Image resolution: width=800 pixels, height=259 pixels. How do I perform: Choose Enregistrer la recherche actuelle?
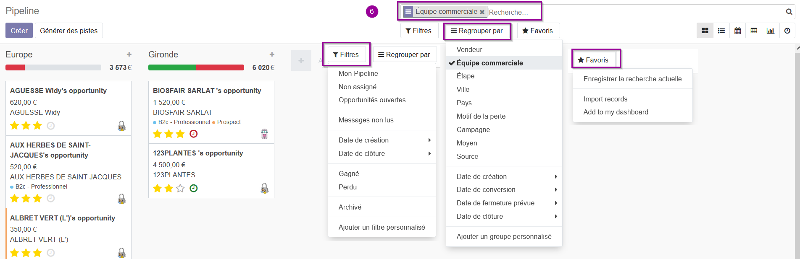pos(632,79)
